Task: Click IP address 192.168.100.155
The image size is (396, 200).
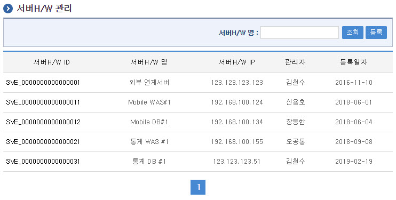Action: (237, 142)
